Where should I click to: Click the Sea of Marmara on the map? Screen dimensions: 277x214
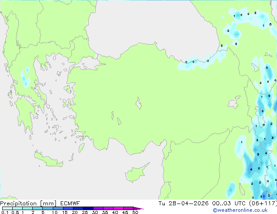click(x=88, y=63)
